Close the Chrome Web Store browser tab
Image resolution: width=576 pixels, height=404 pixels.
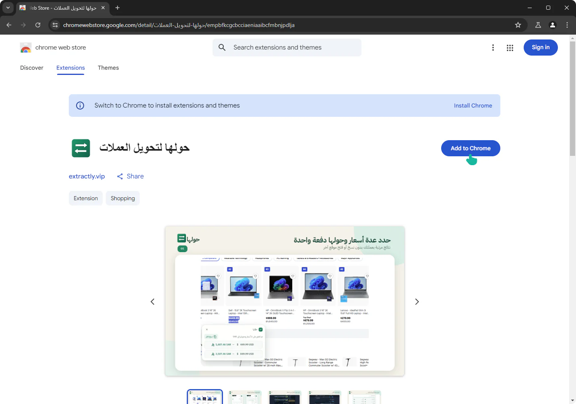[103, 8]
